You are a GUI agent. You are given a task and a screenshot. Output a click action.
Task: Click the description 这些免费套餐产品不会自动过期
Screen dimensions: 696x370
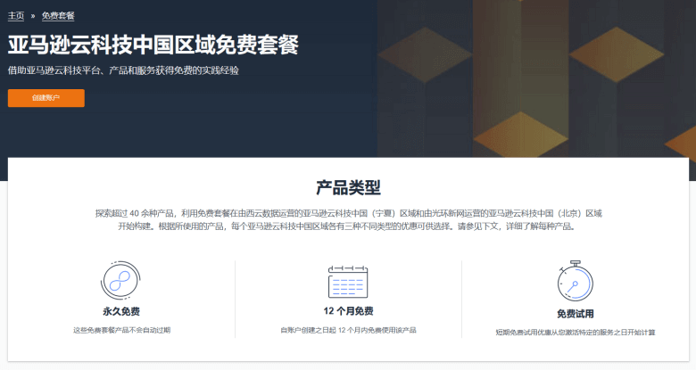[121, 330]
